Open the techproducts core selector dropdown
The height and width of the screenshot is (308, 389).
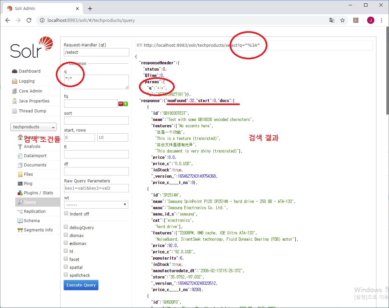pos(34,127)
